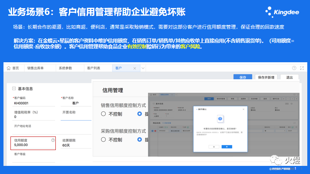Click the home icon beside 首页

9,68
